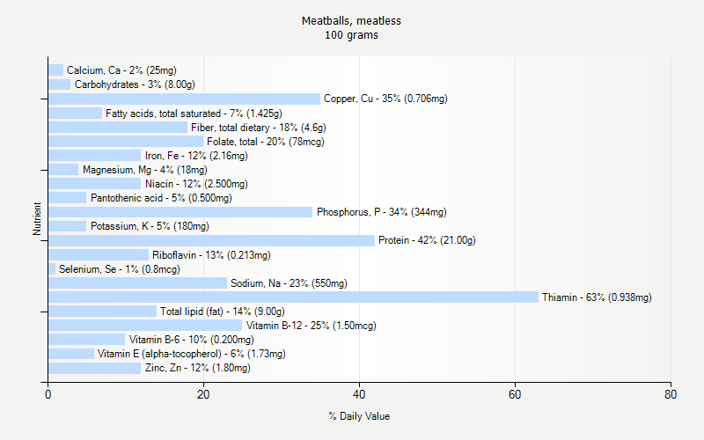Click the Thiamin 63% bar

coord(293,297)
